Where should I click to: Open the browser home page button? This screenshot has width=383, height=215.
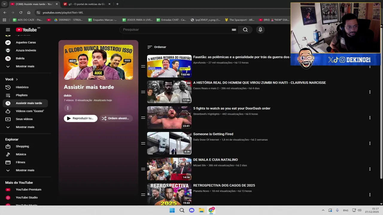coord(29,13)
